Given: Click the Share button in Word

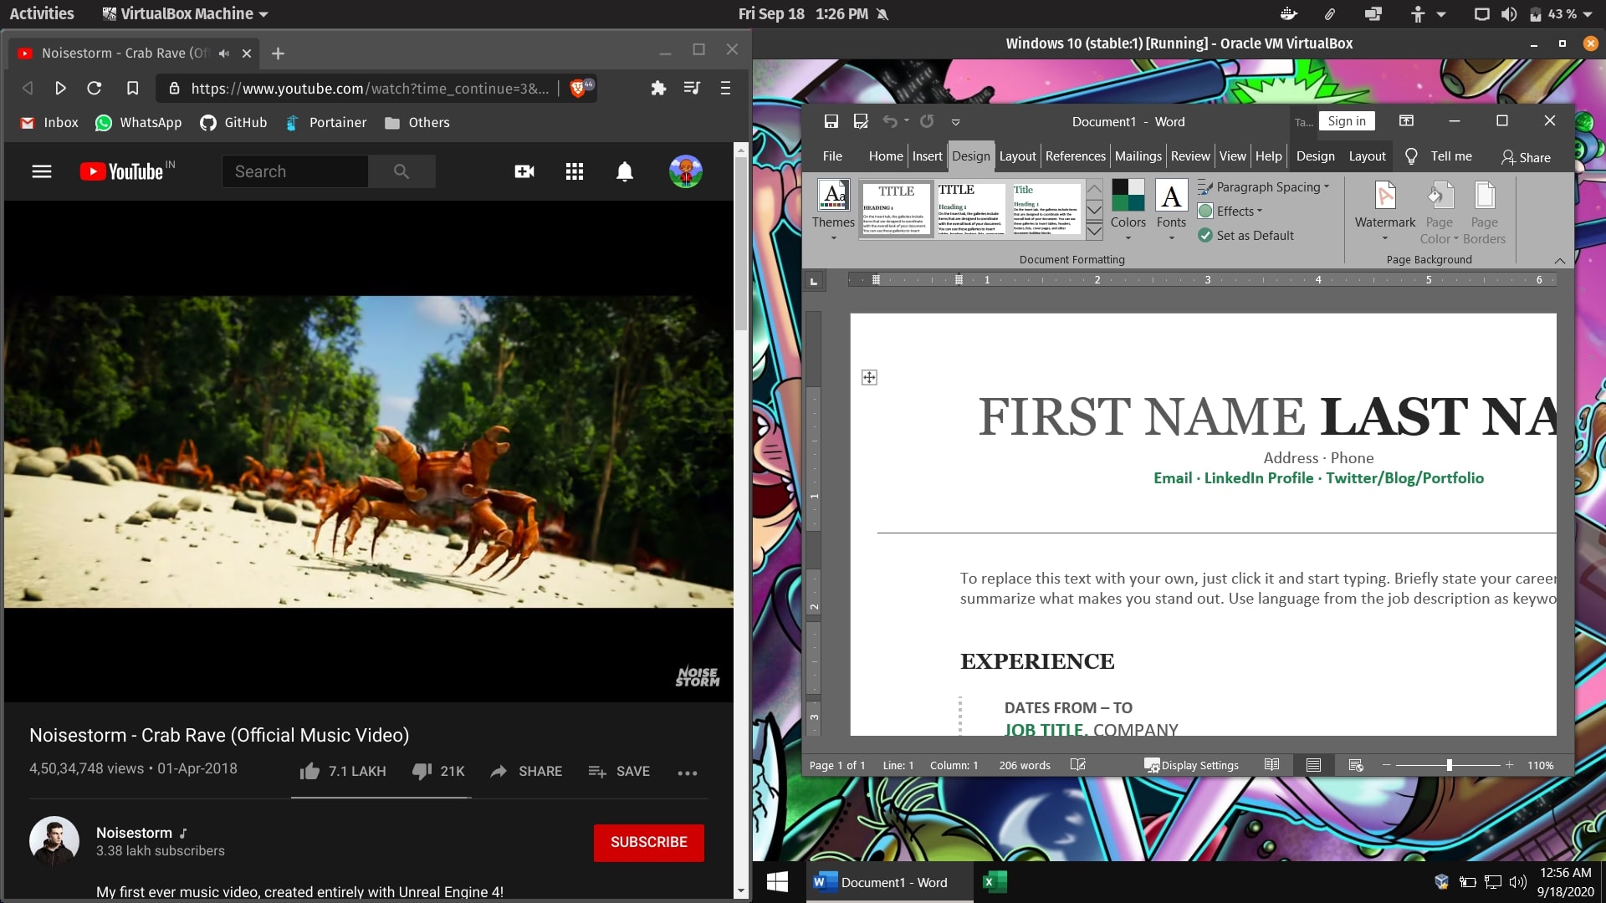Looking at the screenshot, I should pyautogui.click(x=1526, y=157).
